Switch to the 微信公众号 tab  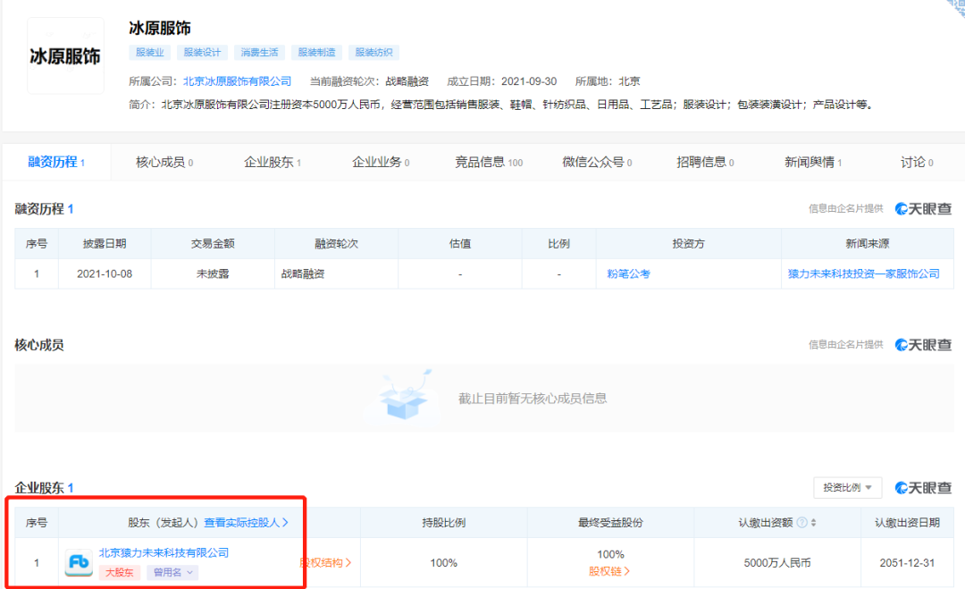(x=597, y=163)
